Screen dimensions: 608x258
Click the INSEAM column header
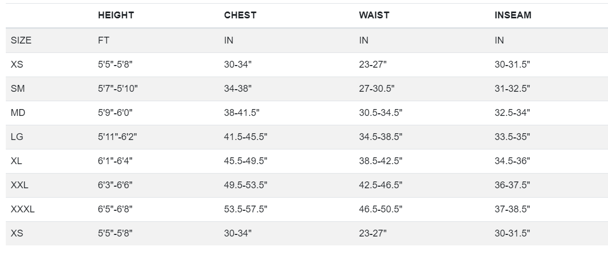(512, 15)
